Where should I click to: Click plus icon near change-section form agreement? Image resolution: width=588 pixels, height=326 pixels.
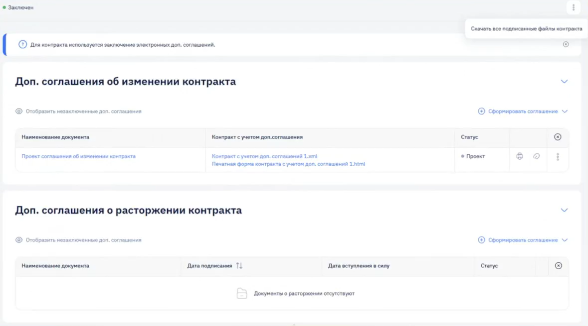click(481, 111)
